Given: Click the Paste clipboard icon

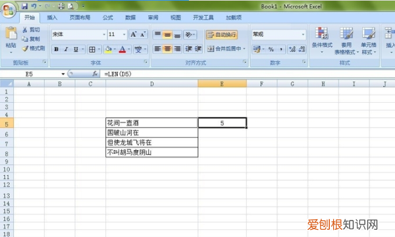Looking at the screenshot, I should 11,33.
